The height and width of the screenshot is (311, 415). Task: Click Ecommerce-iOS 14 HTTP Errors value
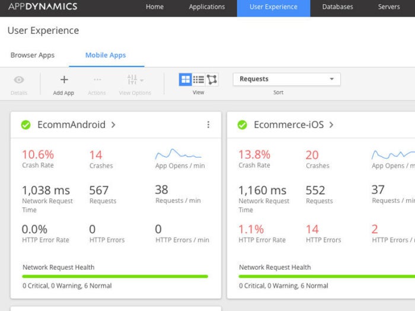click(x=312, y=229)
